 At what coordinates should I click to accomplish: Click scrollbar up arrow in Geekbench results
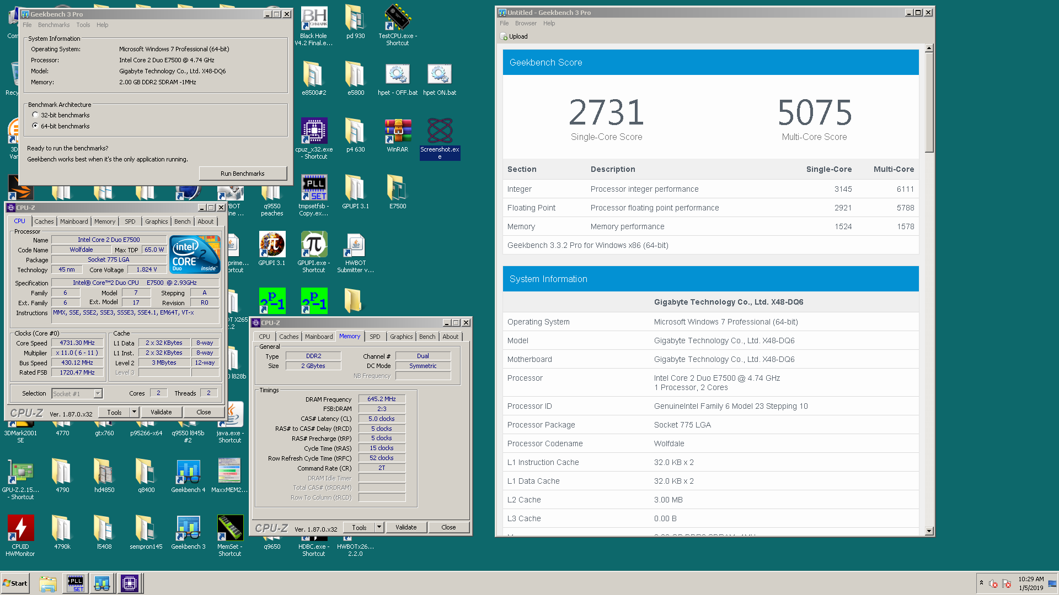point(929,48)
